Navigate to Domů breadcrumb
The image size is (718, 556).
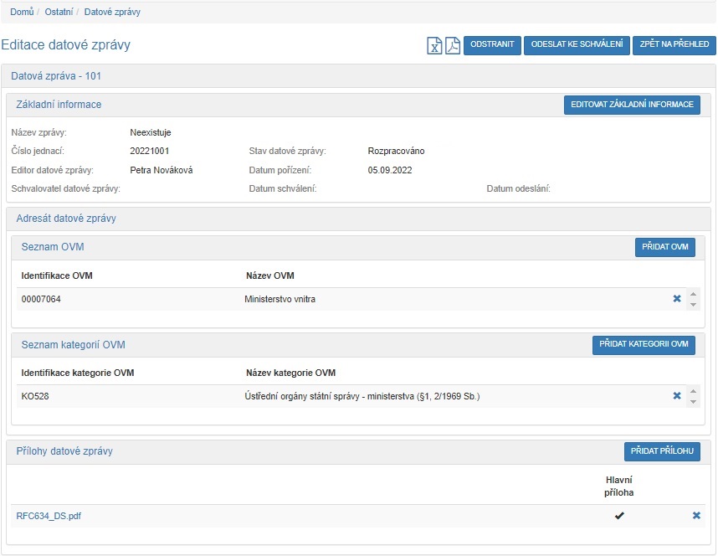[x=22, y=12]
